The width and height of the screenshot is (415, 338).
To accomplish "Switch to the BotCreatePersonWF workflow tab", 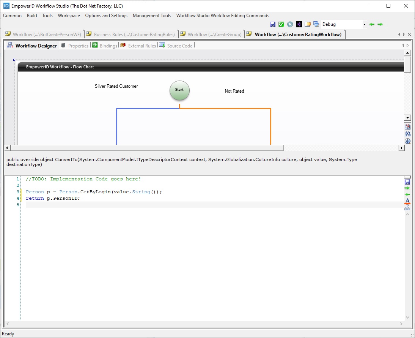I will tap(44, 35).
